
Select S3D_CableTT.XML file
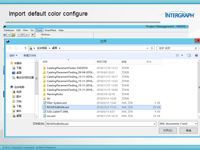(x=56, y=112)
